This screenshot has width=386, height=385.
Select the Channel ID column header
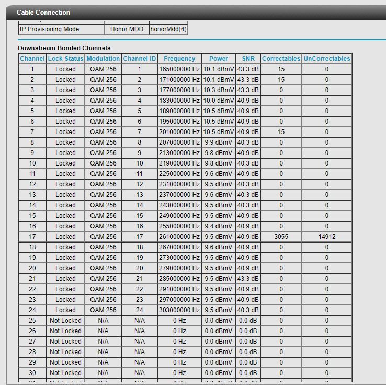(139, 59)
